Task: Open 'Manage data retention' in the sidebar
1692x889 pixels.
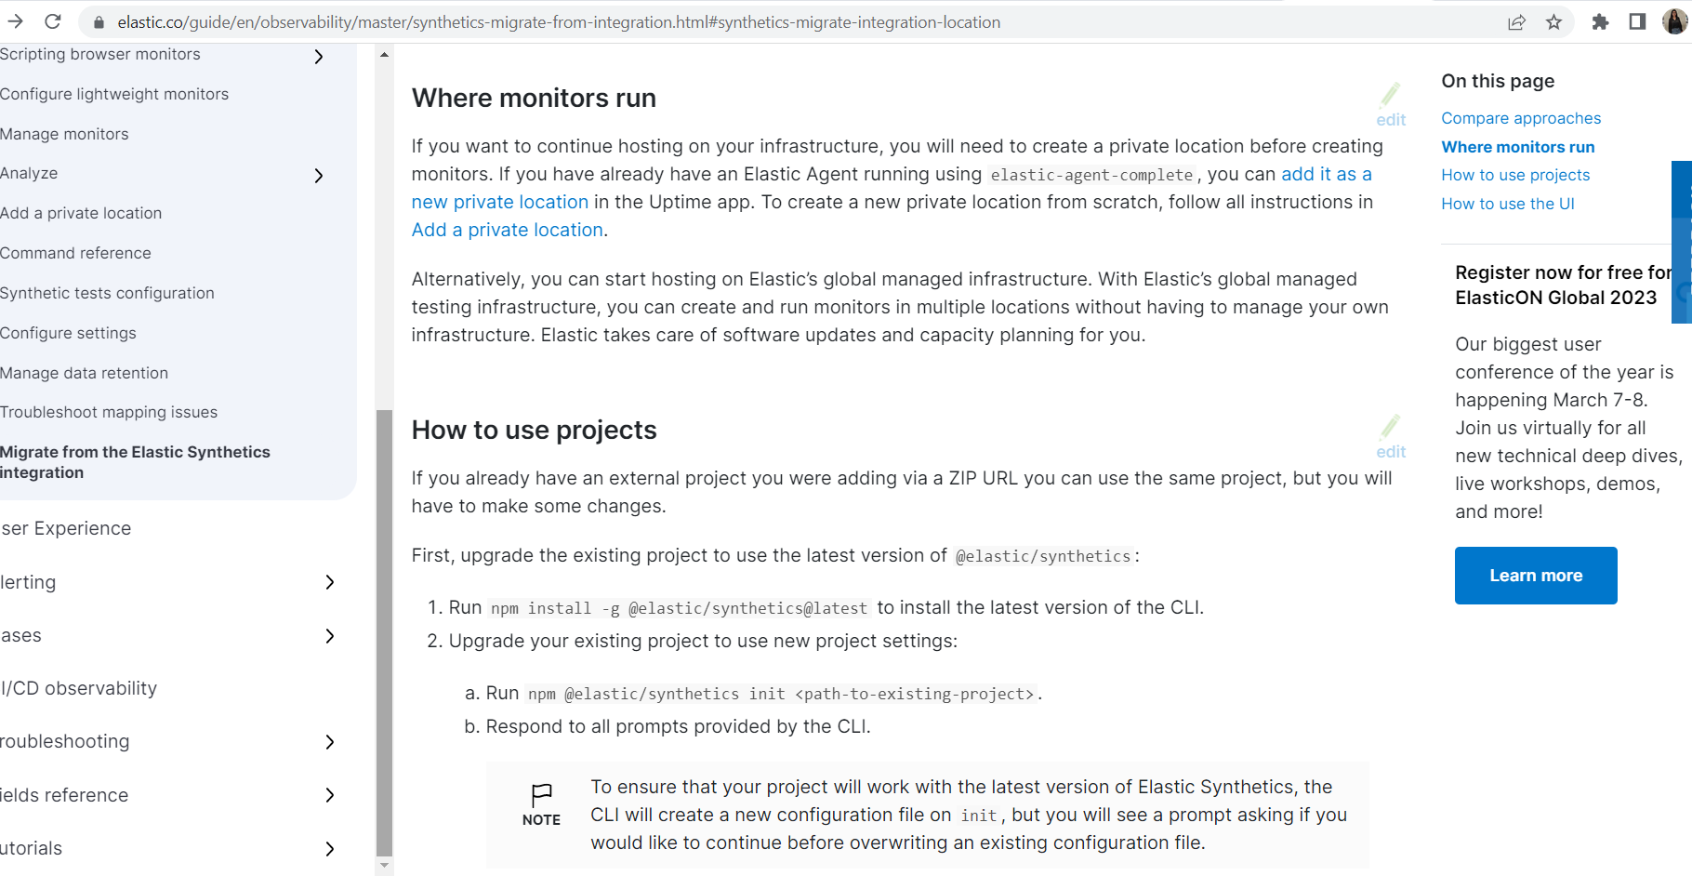Action: point(86,373)
